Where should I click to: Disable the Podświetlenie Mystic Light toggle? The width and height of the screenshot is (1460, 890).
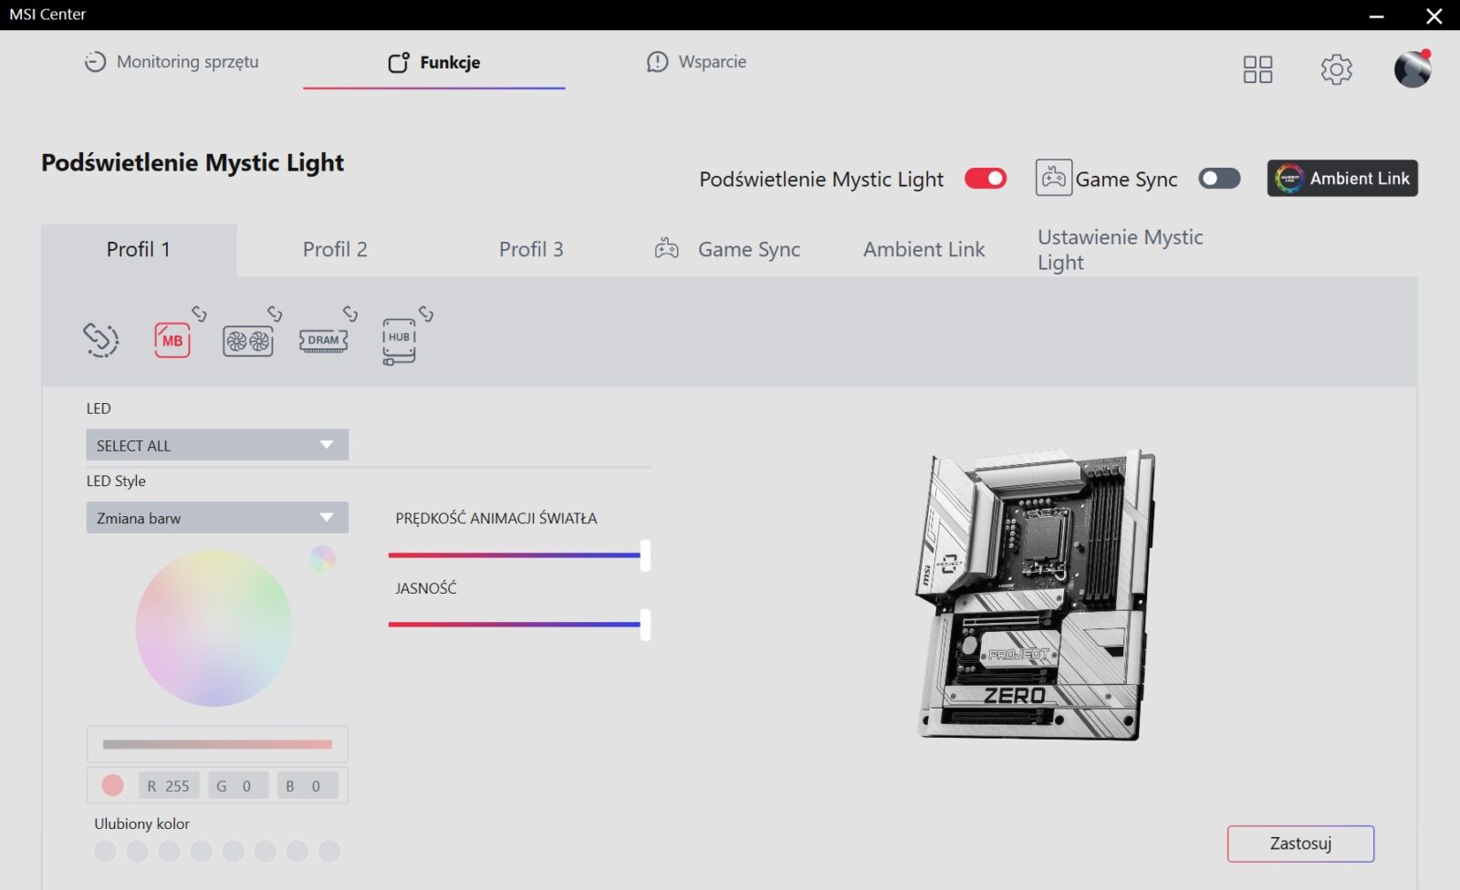pyautogui.click(x=985, y=179)
